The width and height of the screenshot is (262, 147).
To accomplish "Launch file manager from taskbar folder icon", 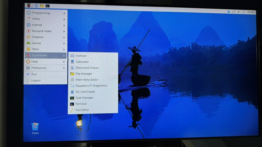I will pyautogui.click(x=42, y=6).
